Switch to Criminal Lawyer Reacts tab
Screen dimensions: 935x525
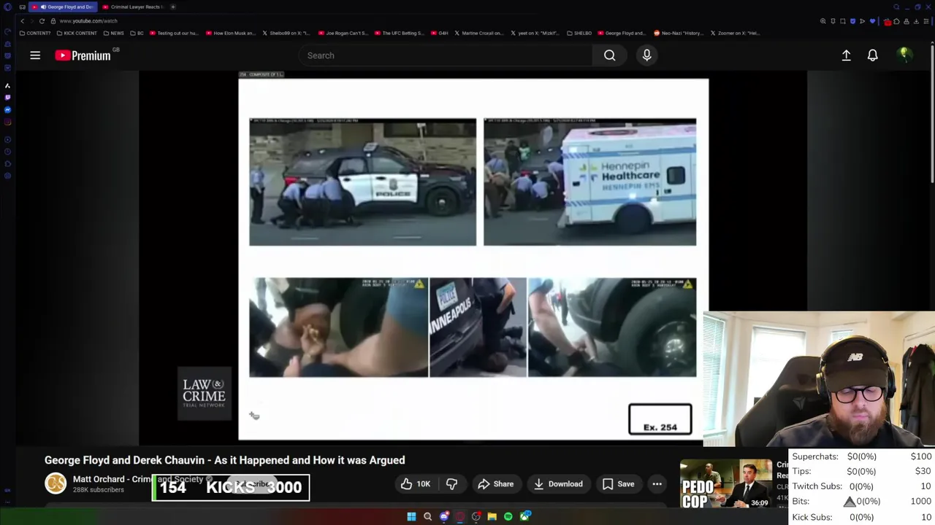point(133,7)
